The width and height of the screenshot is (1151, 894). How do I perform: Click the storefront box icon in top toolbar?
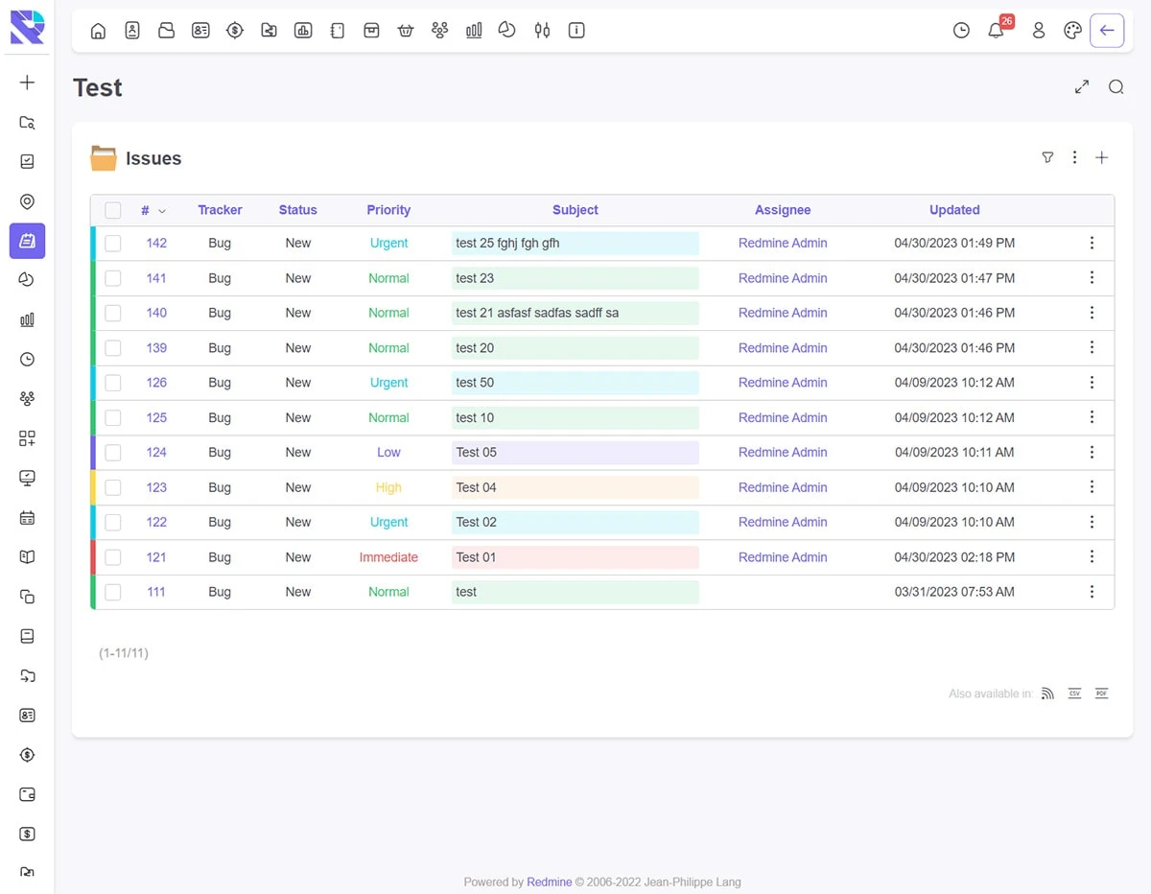[371, 31]
